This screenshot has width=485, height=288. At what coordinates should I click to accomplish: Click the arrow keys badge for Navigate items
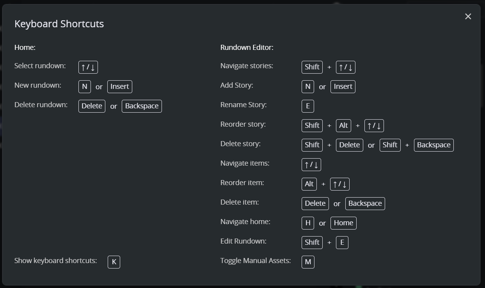click(x=311, y=164)
